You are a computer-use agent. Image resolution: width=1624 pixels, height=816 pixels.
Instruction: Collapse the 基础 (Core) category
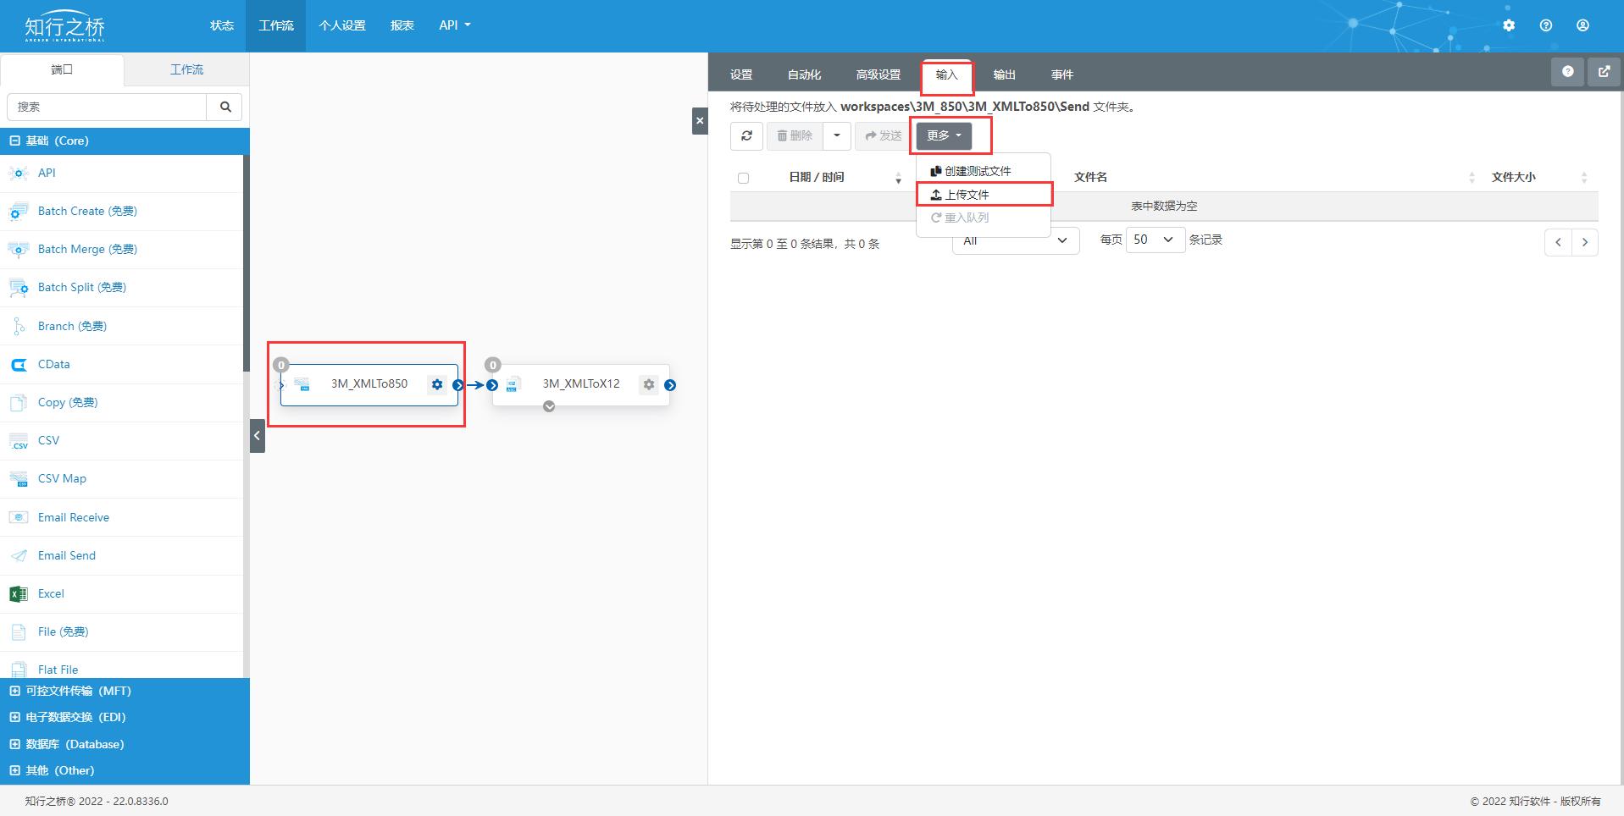pyautogui.click(x=14, y=141)
